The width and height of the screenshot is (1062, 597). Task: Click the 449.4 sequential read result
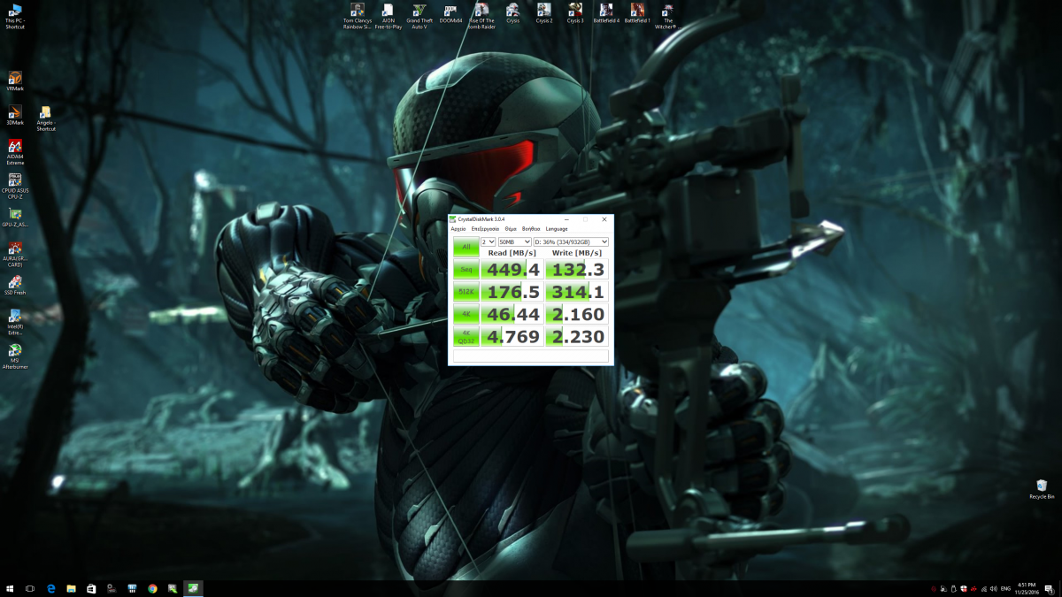click(x=512, y=269)
